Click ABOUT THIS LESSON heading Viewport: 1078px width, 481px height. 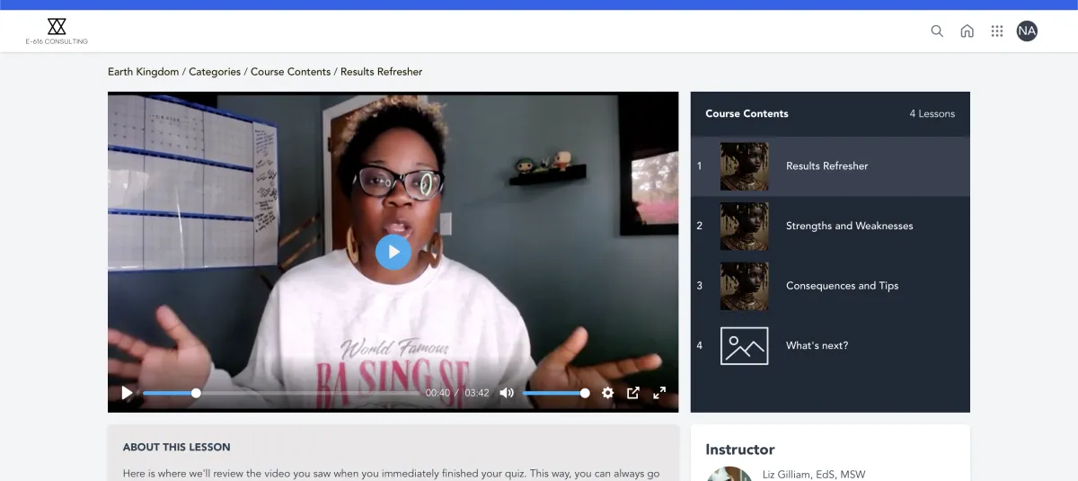click(x=177, y=447)
